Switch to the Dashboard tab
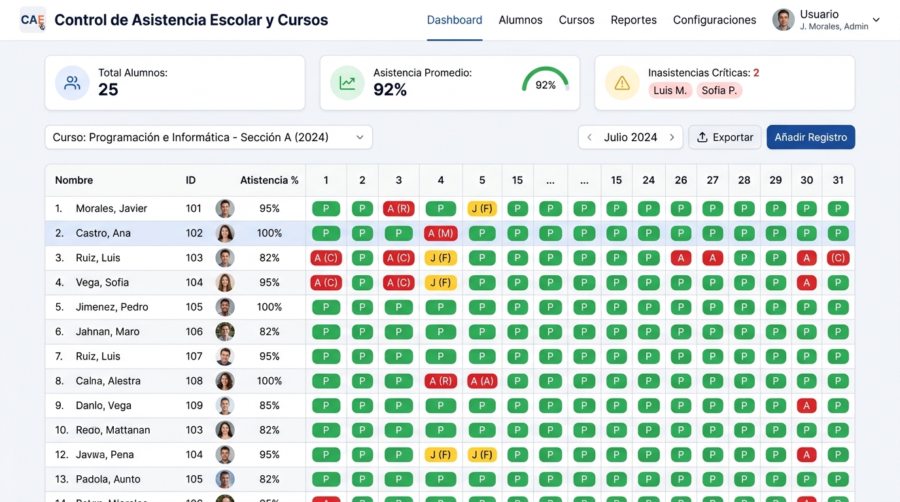The width and height of the screenshot is (900, 502). (455, 20)
